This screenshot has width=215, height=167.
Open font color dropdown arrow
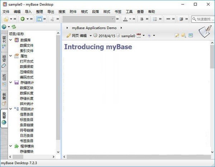[130, 19]
